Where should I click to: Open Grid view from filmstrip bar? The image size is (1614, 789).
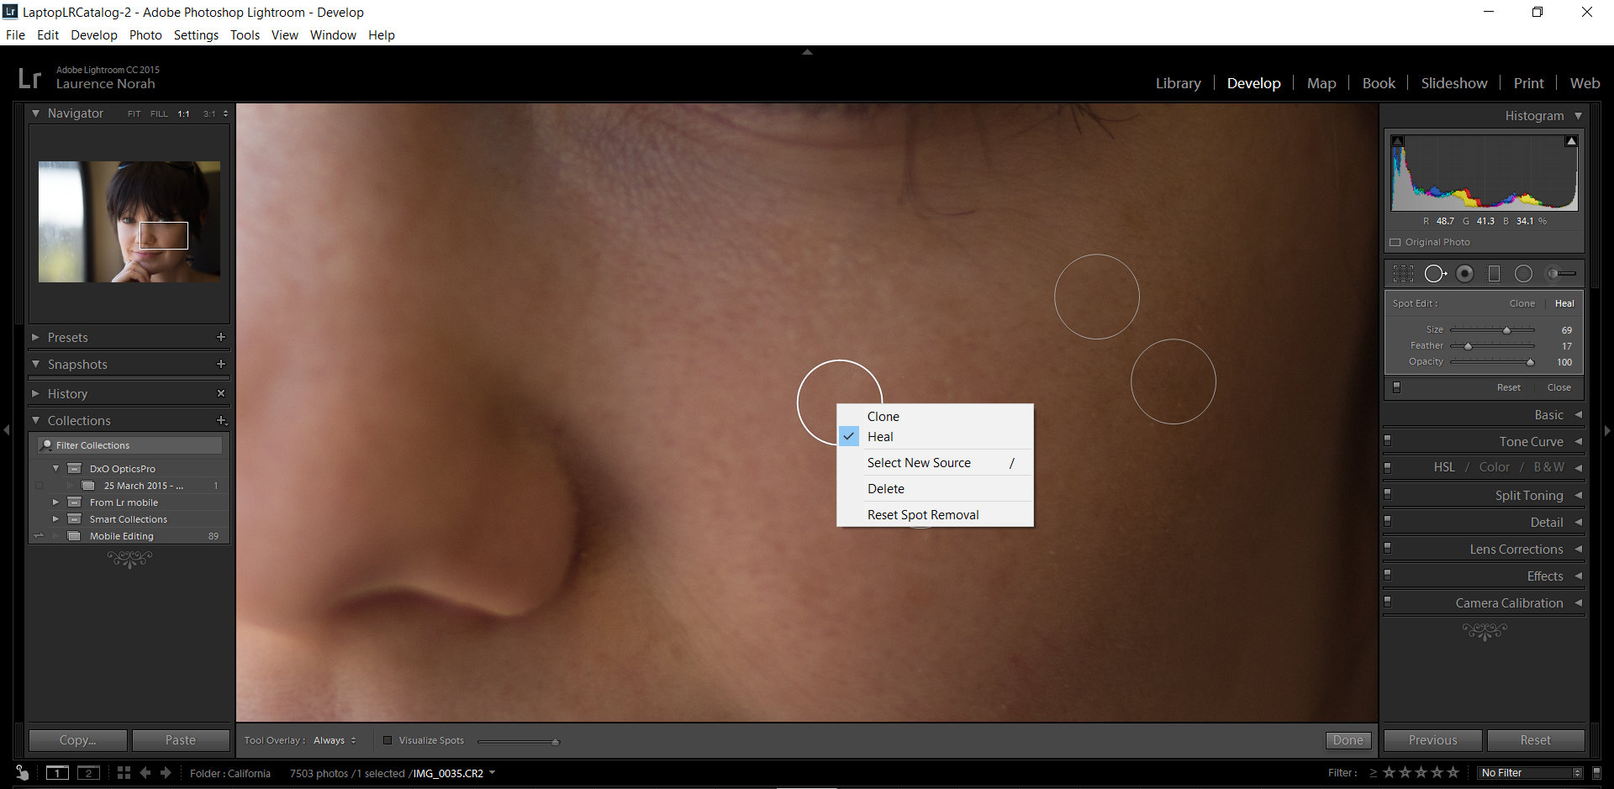tap(124, 773)
